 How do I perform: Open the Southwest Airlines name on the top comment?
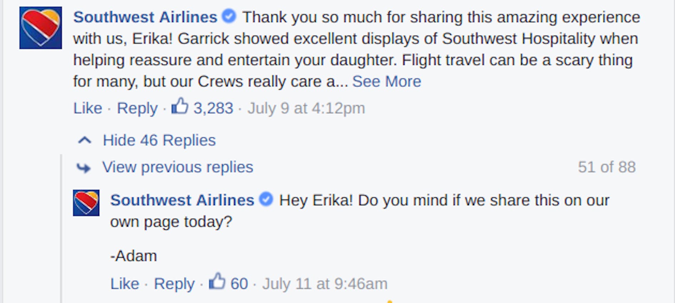145,17
